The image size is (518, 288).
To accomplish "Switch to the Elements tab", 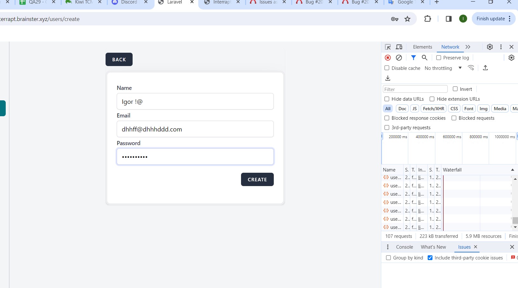I will click(x=422, y=47).
